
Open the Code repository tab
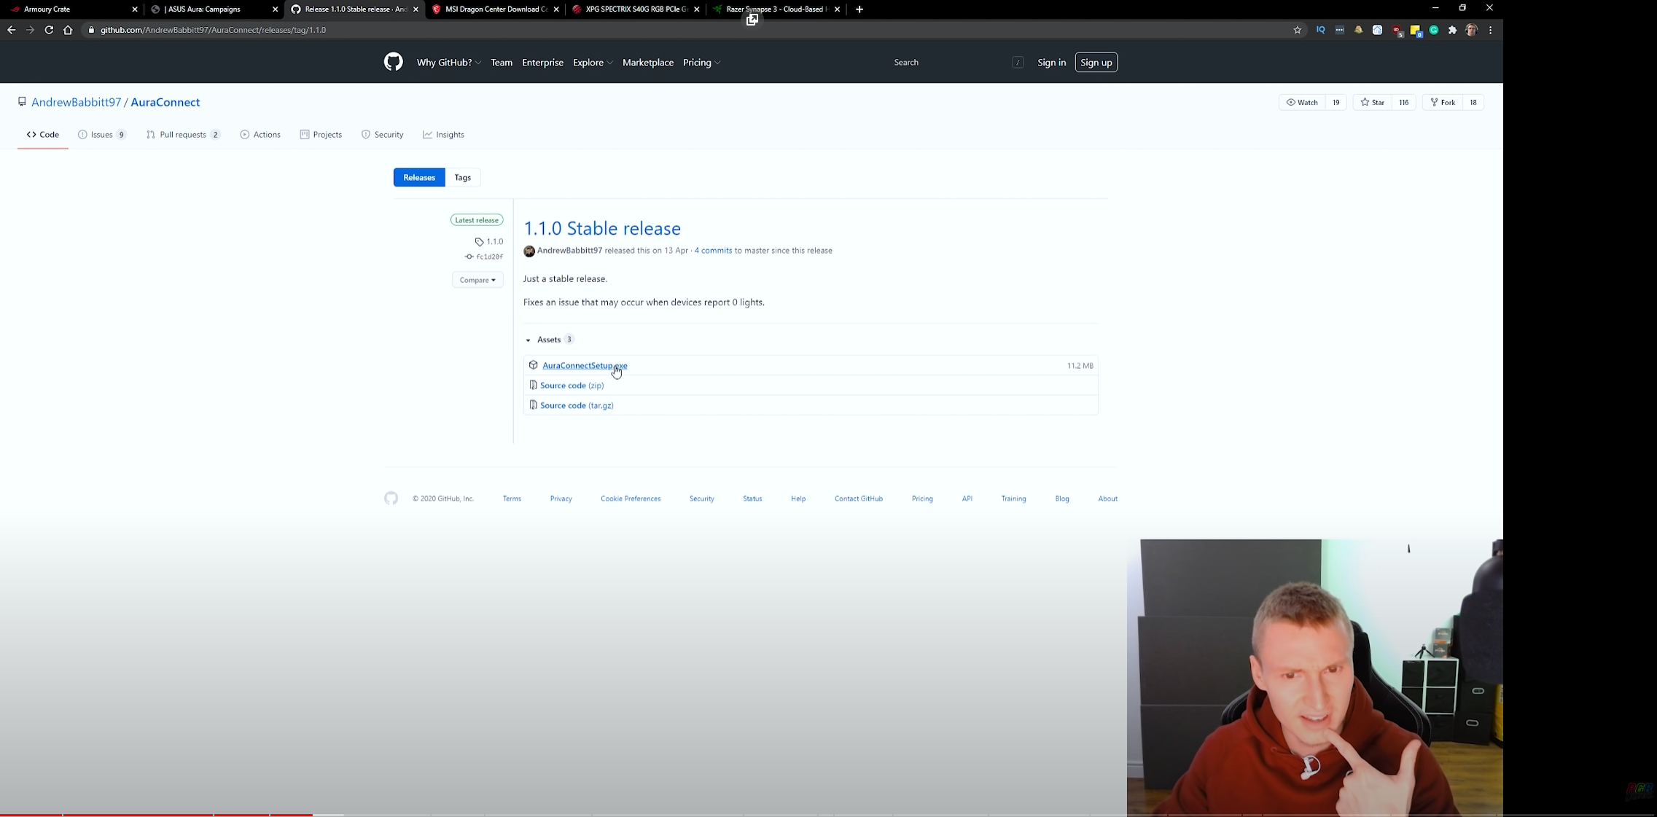point(43,135)
